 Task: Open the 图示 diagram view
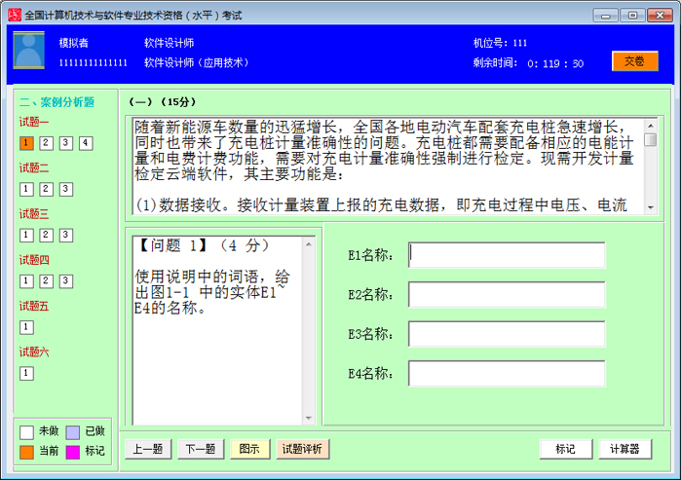pyautogui.click(x=249, y=449)
